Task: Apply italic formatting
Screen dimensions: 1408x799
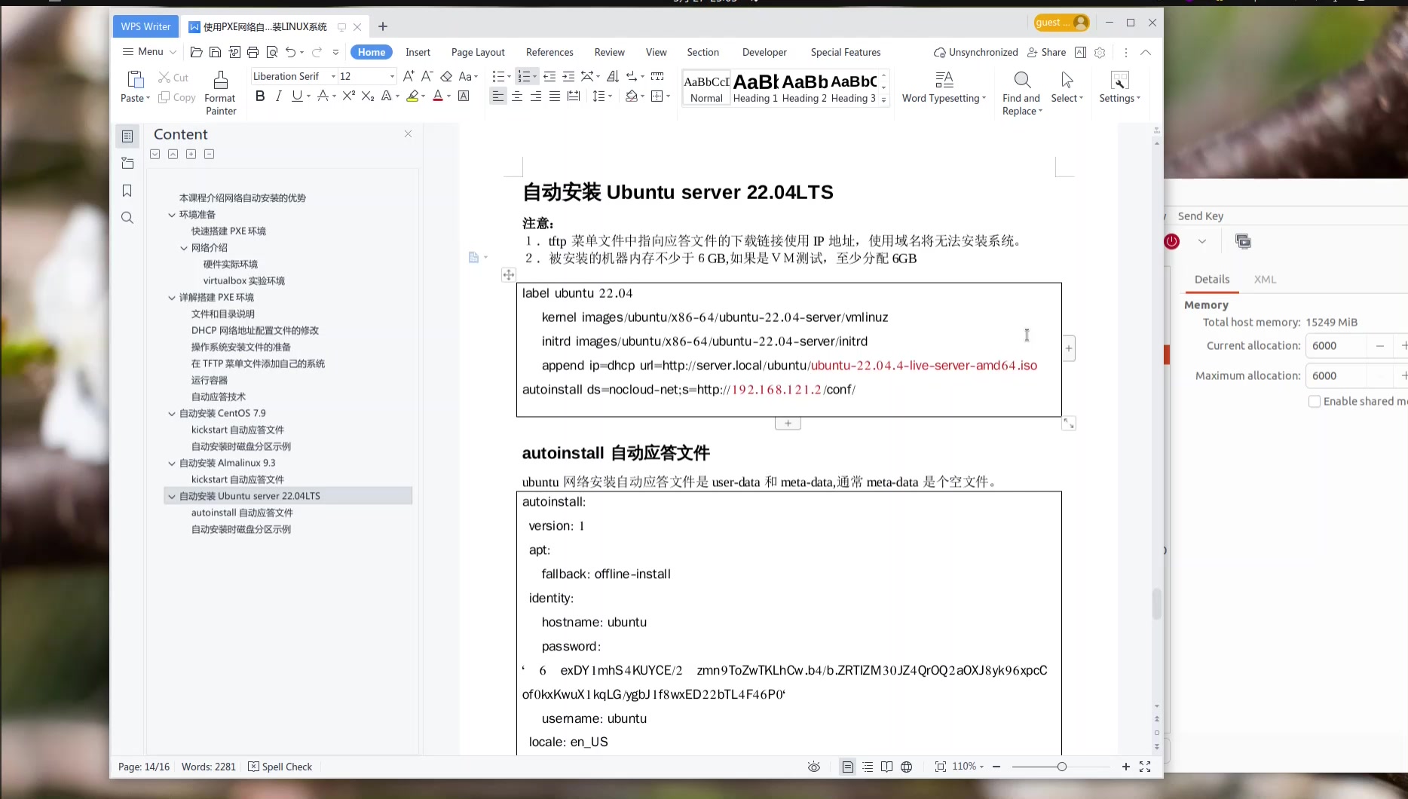Action: pyautogui.click(x=277, y=96)
